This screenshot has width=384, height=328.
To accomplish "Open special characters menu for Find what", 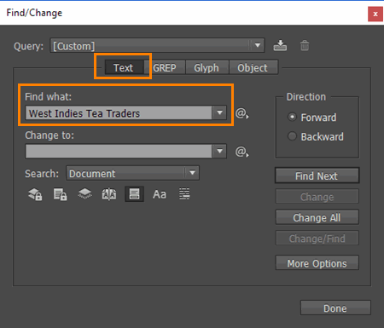I will [x=241, y=113].
